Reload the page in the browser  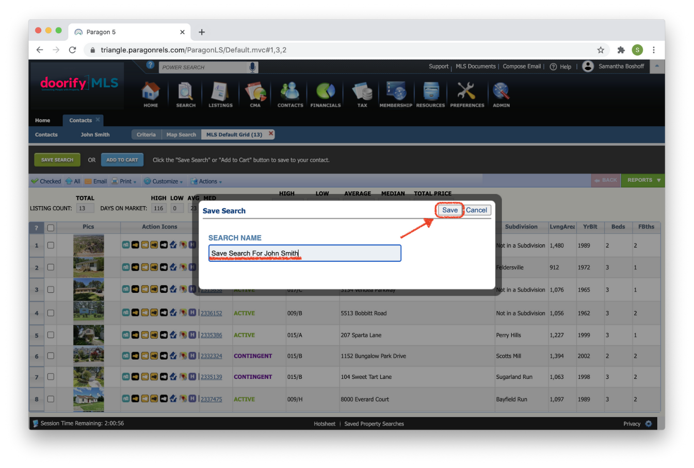pyautogui.click(x=72, y=50)
